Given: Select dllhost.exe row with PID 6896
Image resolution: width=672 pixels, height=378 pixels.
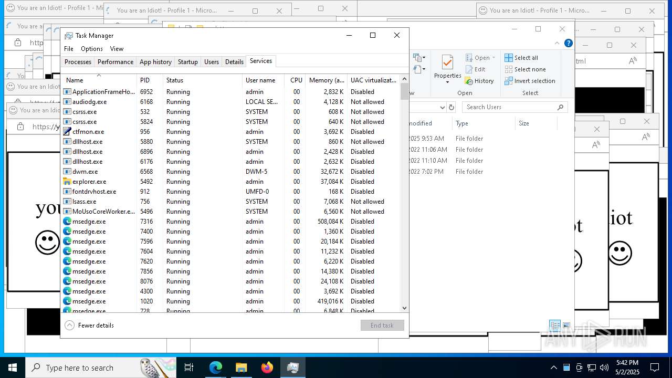Looking at the screenshot, I should [231, 152].
